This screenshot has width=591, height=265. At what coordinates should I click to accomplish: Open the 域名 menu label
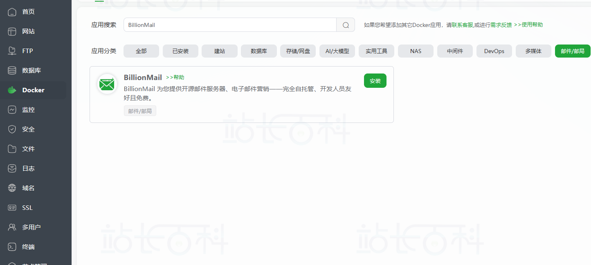click(x=28, y=188)
